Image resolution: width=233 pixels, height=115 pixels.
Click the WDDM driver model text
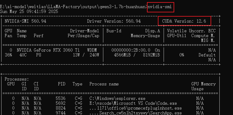pos(93,50)
